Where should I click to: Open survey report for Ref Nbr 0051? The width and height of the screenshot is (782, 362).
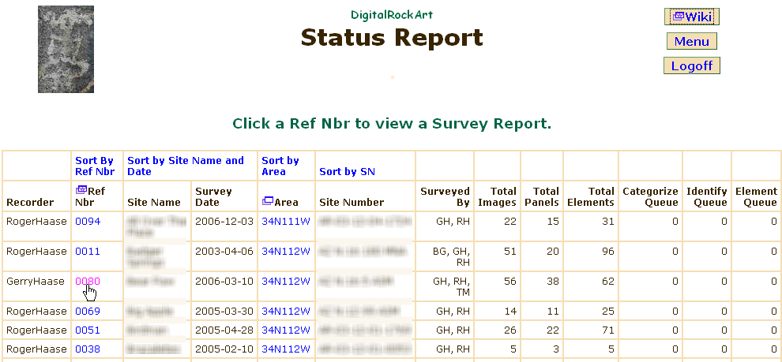point(88,330)
